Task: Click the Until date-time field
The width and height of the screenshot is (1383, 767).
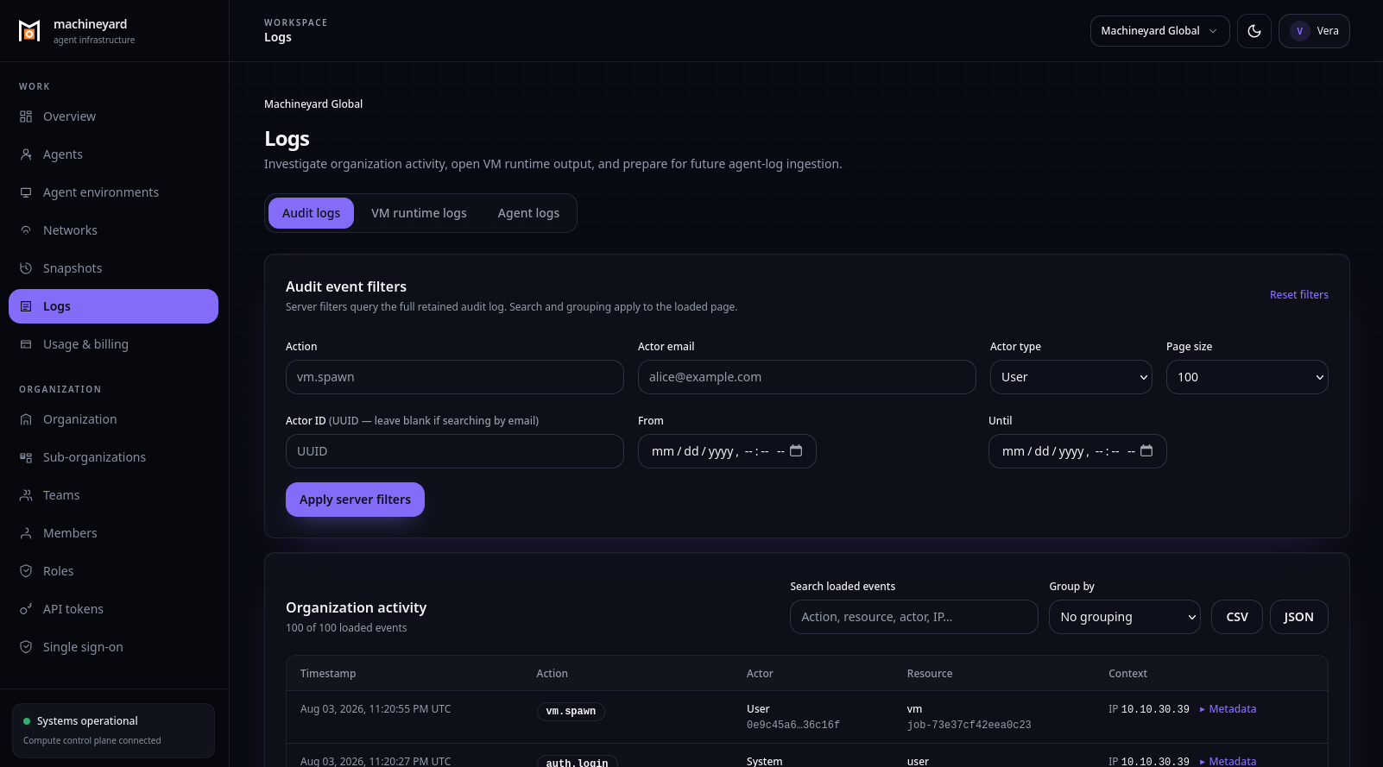Action: (x=1077, y=451)
